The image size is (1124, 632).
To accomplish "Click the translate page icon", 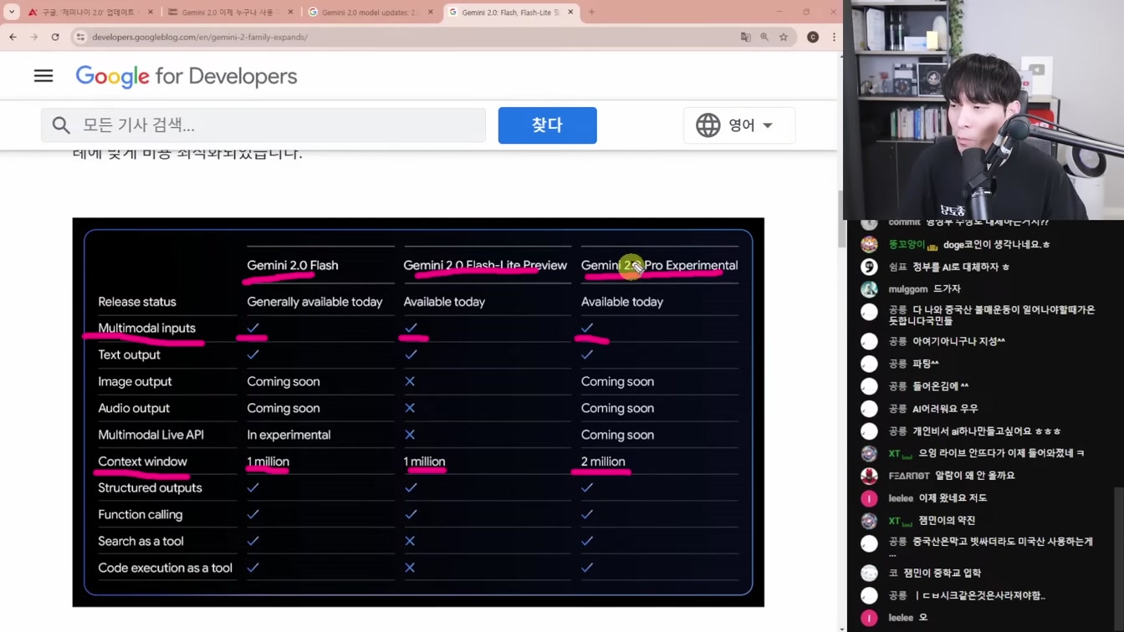I will [x=745, y=37].
